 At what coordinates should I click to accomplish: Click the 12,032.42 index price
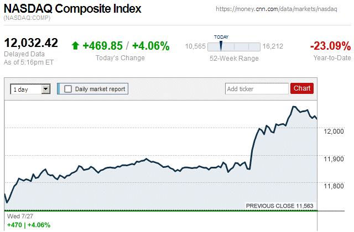coord(31,43)
